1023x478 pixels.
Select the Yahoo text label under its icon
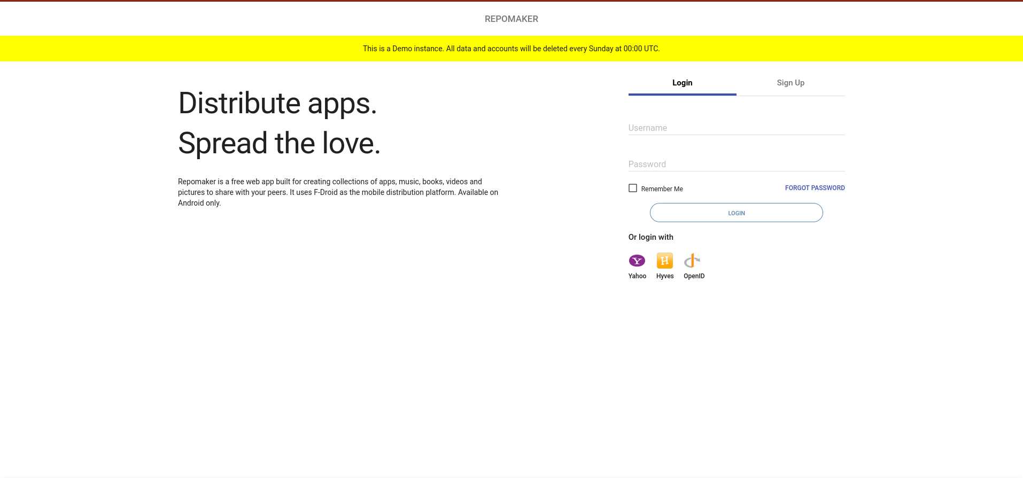[637, 276]
